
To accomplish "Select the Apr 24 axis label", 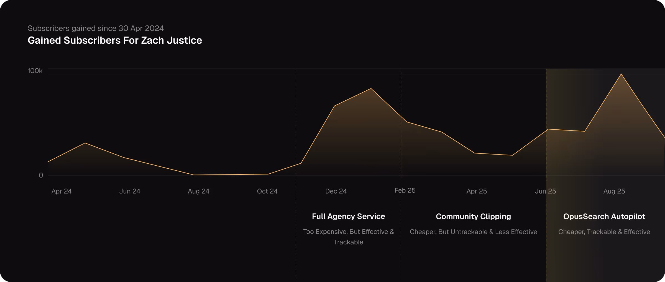I will 62,191.
